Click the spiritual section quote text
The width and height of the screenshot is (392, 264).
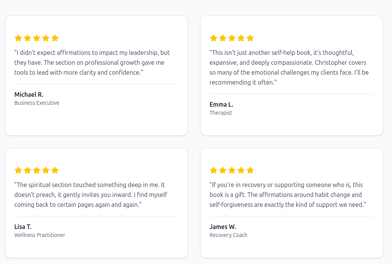(x=91, y=195)
